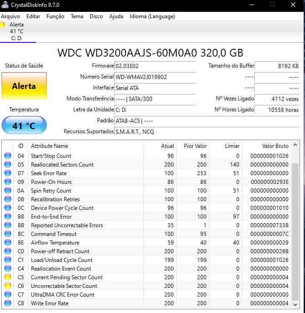
Task: Click the Valor Bruto column header
Action: pos(267,146)
